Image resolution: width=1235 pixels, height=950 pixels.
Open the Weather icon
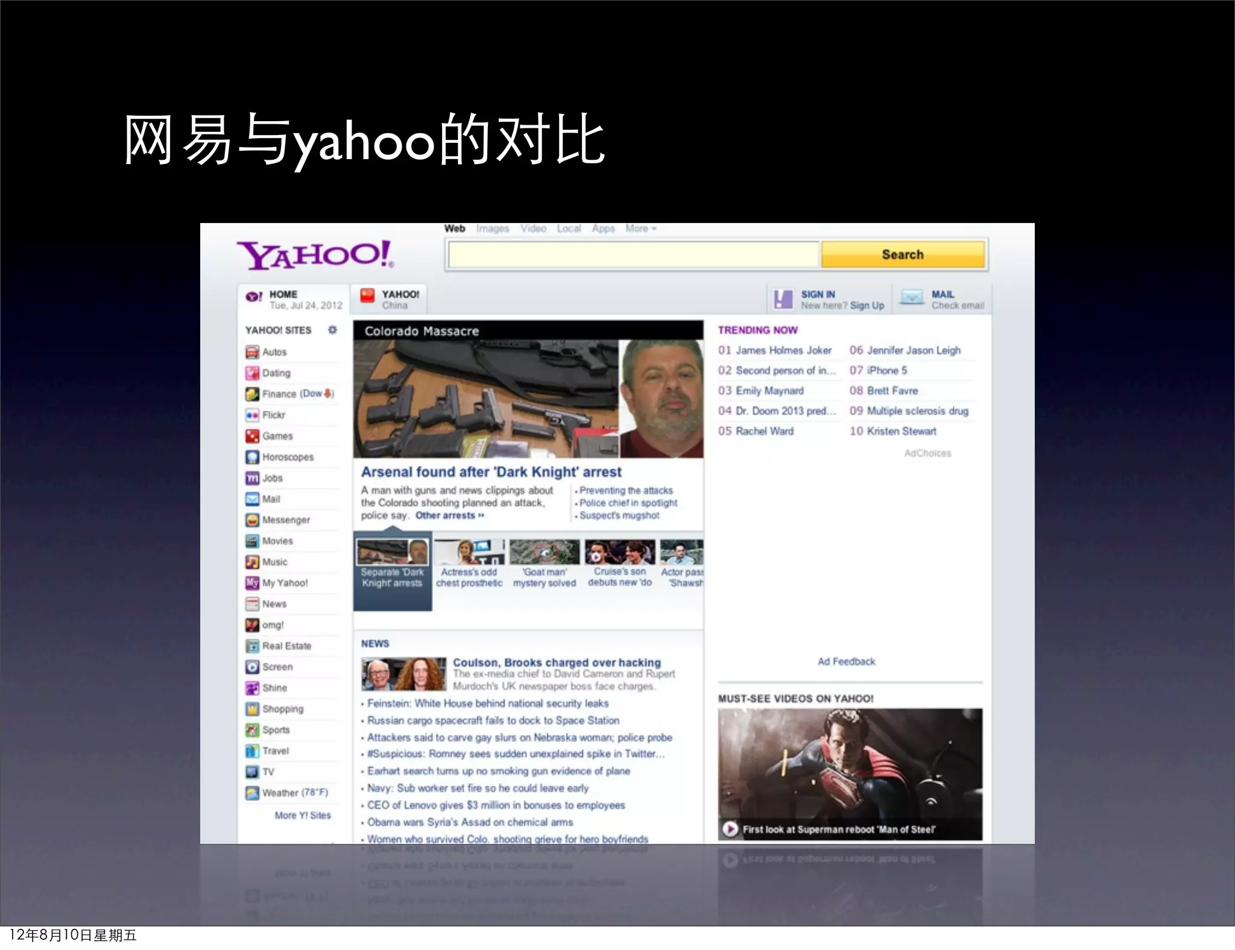252,793
